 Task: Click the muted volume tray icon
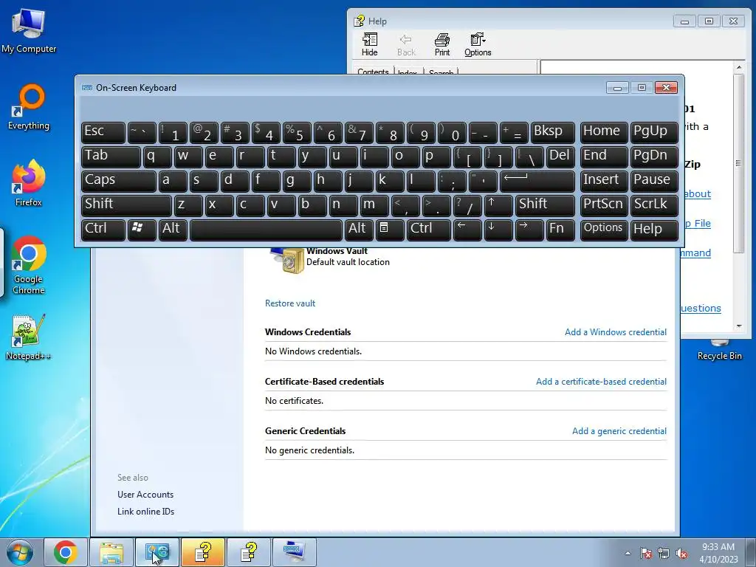coord(681,553)
